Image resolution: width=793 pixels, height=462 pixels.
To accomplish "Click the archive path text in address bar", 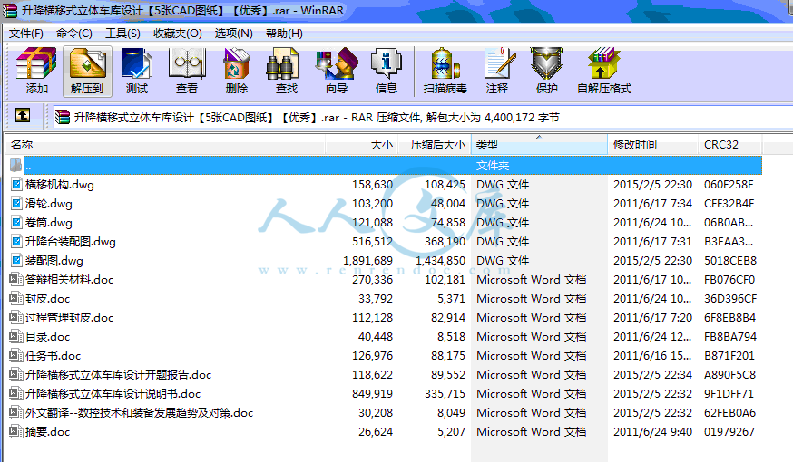I will tap(317, 118).
